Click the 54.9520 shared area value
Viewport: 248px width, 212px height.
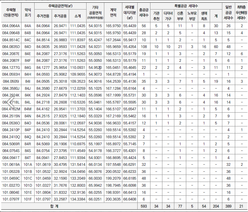coord(95,67)
